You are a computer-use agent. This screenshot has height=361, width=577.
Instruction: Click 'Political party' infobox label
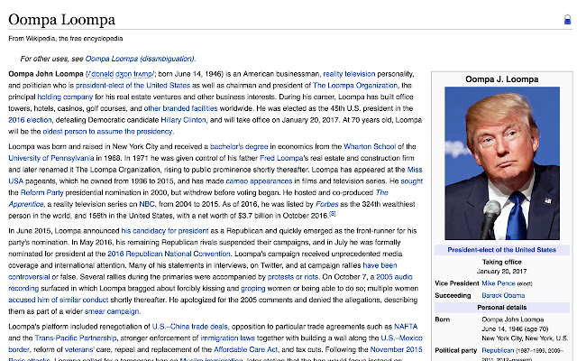pos(456,351)
